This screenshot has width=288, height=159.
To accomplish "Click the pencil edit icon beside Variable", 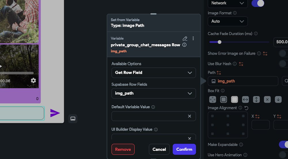I will [185, 38].
